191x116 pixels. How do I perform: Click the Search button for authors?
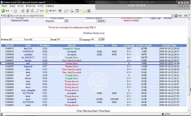tap(101, 21)
